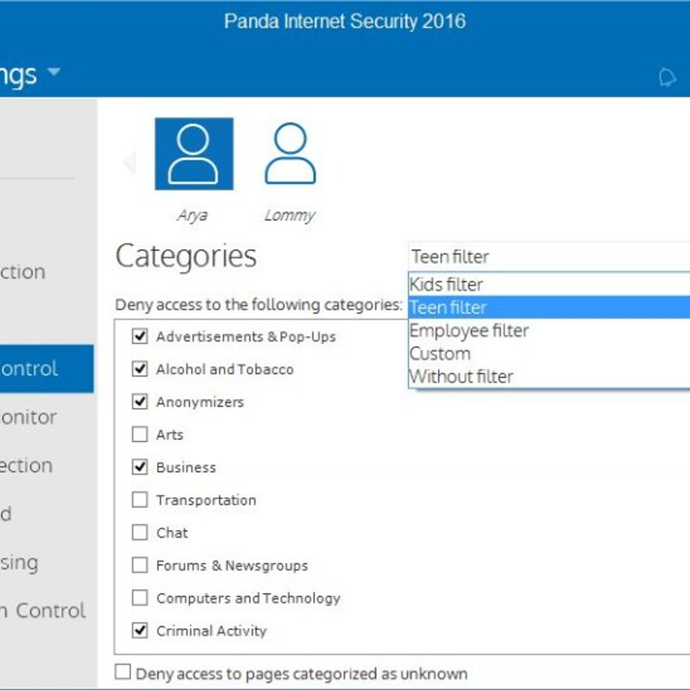Select the Arya user profile icon
The width and height of the screenshot is (690, 690).
click(x=194, y=154)
